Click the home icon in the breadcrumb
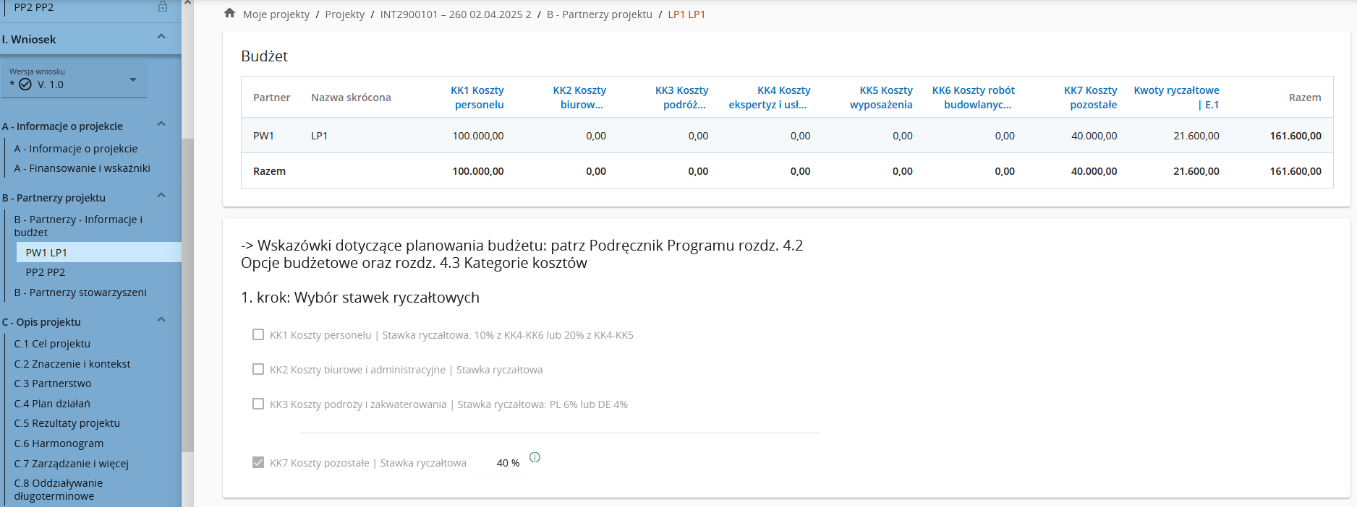Screen dimensions: 1357x507 click(x=230, y=13)
